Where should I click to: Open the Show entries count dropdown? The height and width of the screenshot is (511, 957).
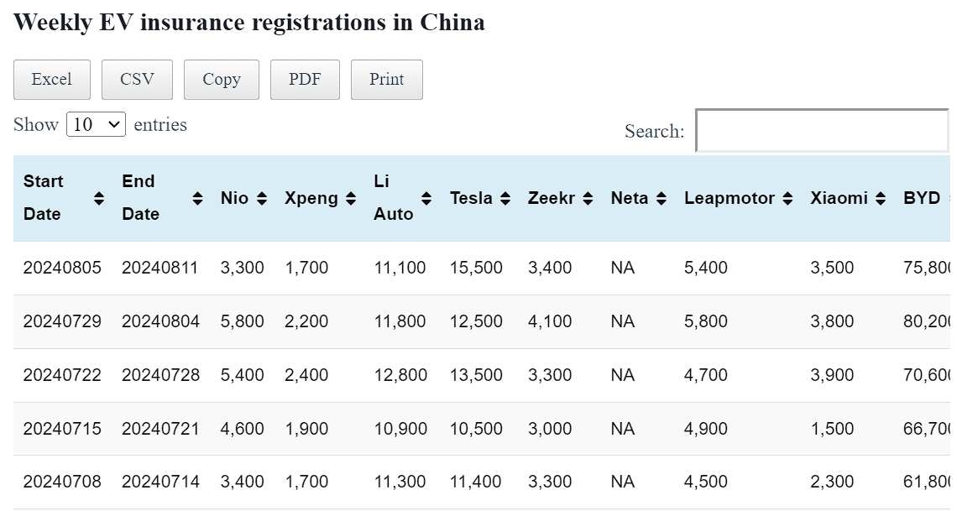[96, 125]
